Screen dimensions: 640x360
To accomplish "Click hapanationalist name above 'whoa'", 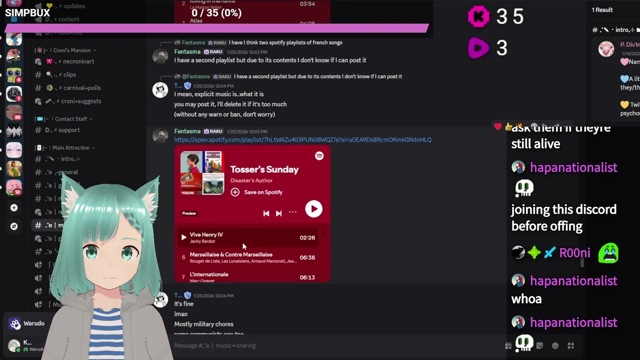I will coord(573,281).
